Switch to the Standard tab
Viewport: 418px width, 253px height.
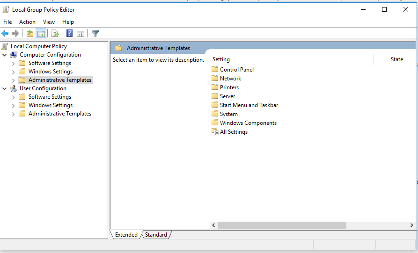pos(156,235)
